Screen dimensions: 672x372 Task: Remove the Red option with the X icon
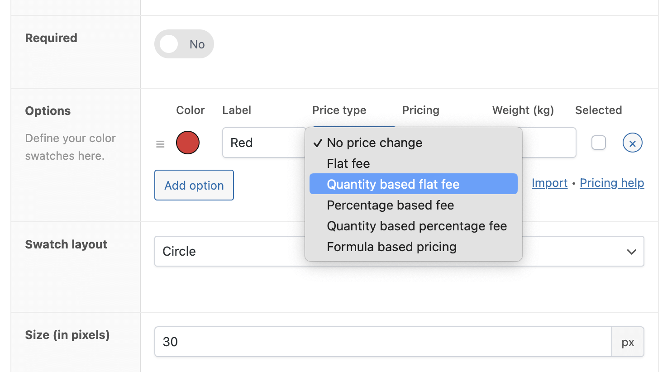pyautogui.click(x=632, y=143)
